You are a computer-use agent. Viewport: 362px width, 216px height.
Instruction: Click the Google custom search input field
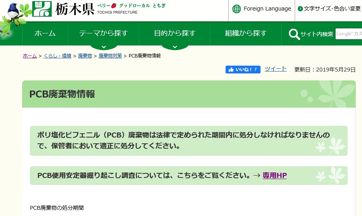[348, 34]
